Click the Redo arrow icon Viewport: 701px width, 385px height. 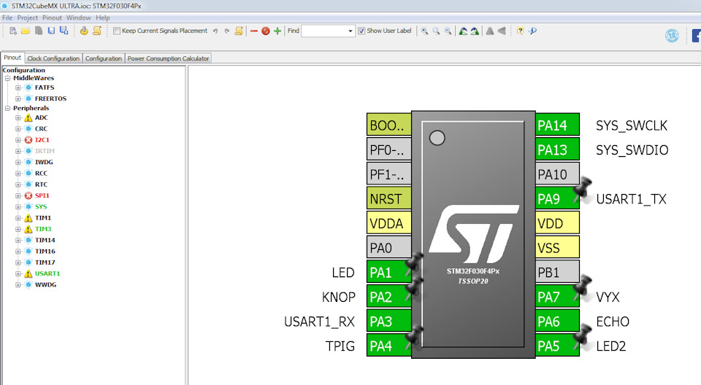tap(226, 31)
